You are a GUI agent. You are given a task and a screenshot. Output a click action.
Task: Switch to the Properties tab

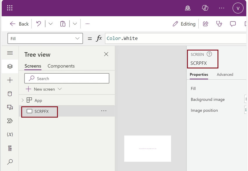[x=199, y=74]
